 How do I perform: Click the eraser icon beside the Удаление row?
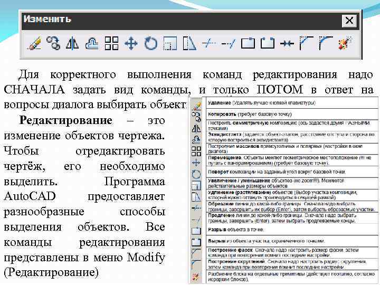pyautogui.click(x=196, y=106)
